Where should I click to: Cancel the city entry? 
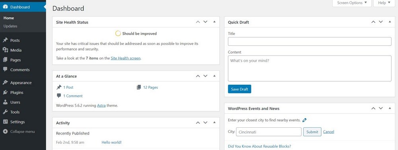(328, 132)
